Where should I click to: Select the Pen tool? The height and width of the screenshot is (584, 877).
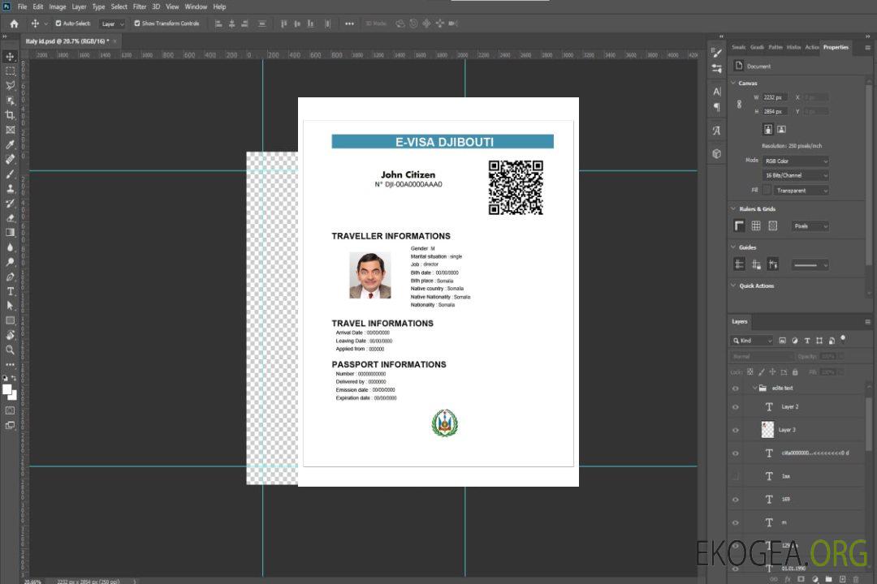[x=10, y=277]
